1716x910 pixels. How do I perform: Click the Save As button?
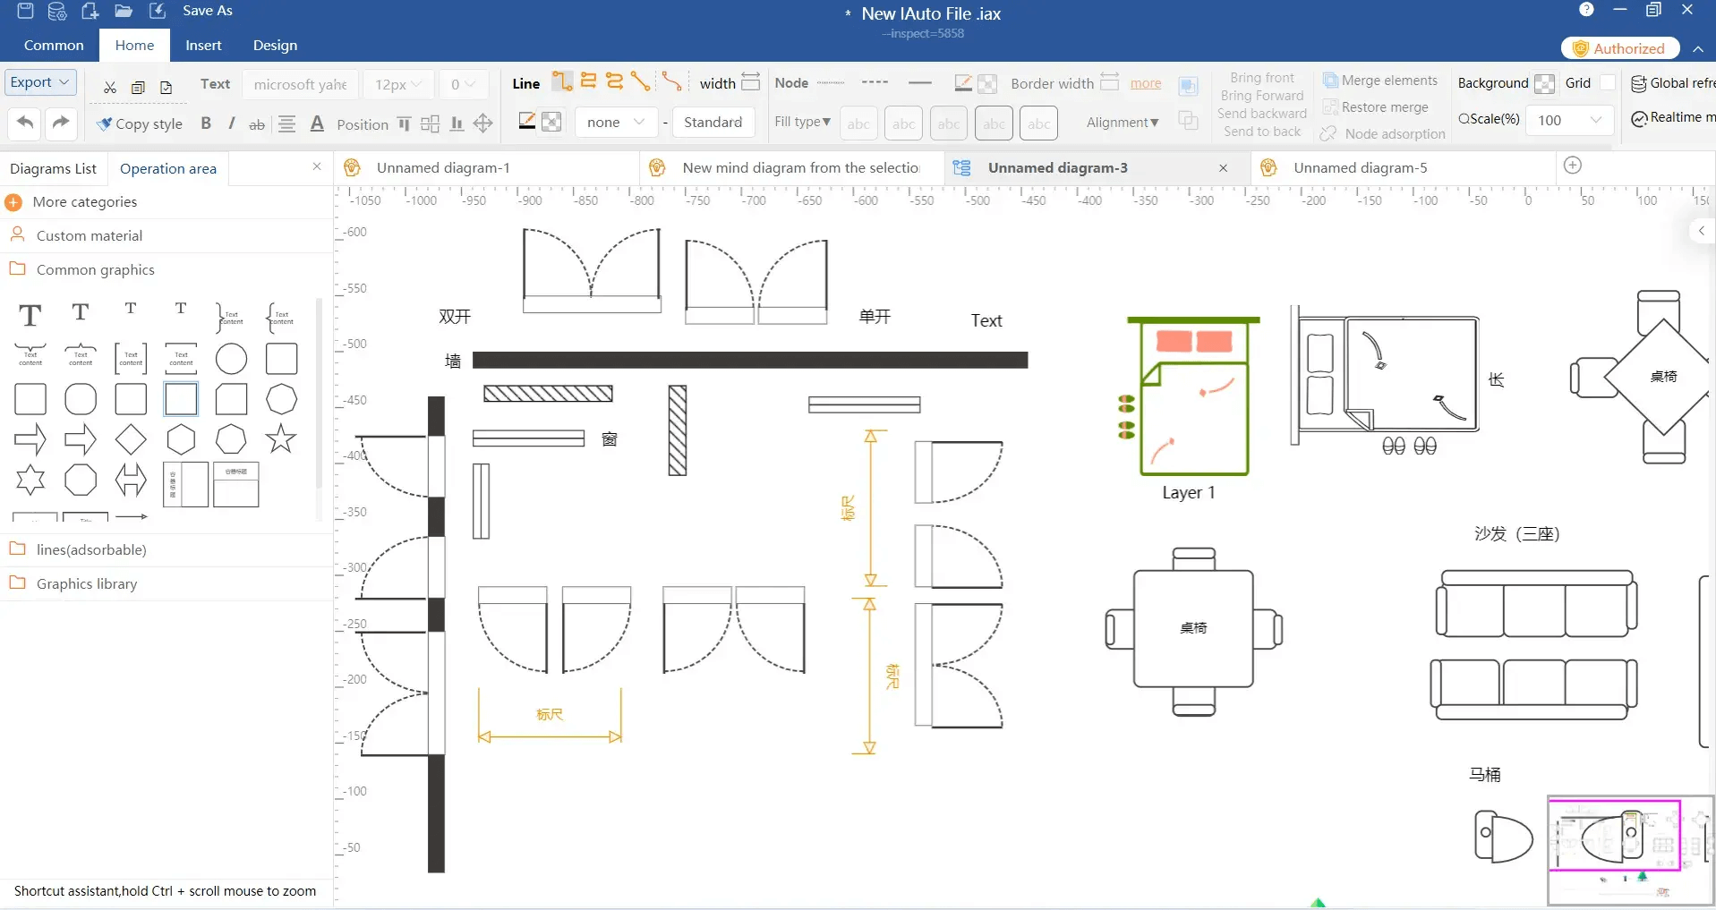coord(207,11)
